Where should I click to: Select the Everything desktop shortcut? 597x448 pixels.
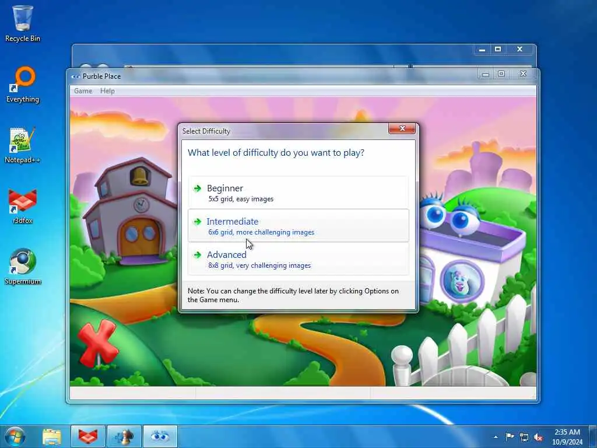[x=23, y=85]
